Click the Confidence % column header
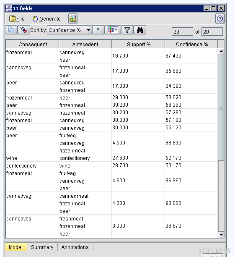Image resolution: width=235 pixels, height=257 pixels. point(191,44)
